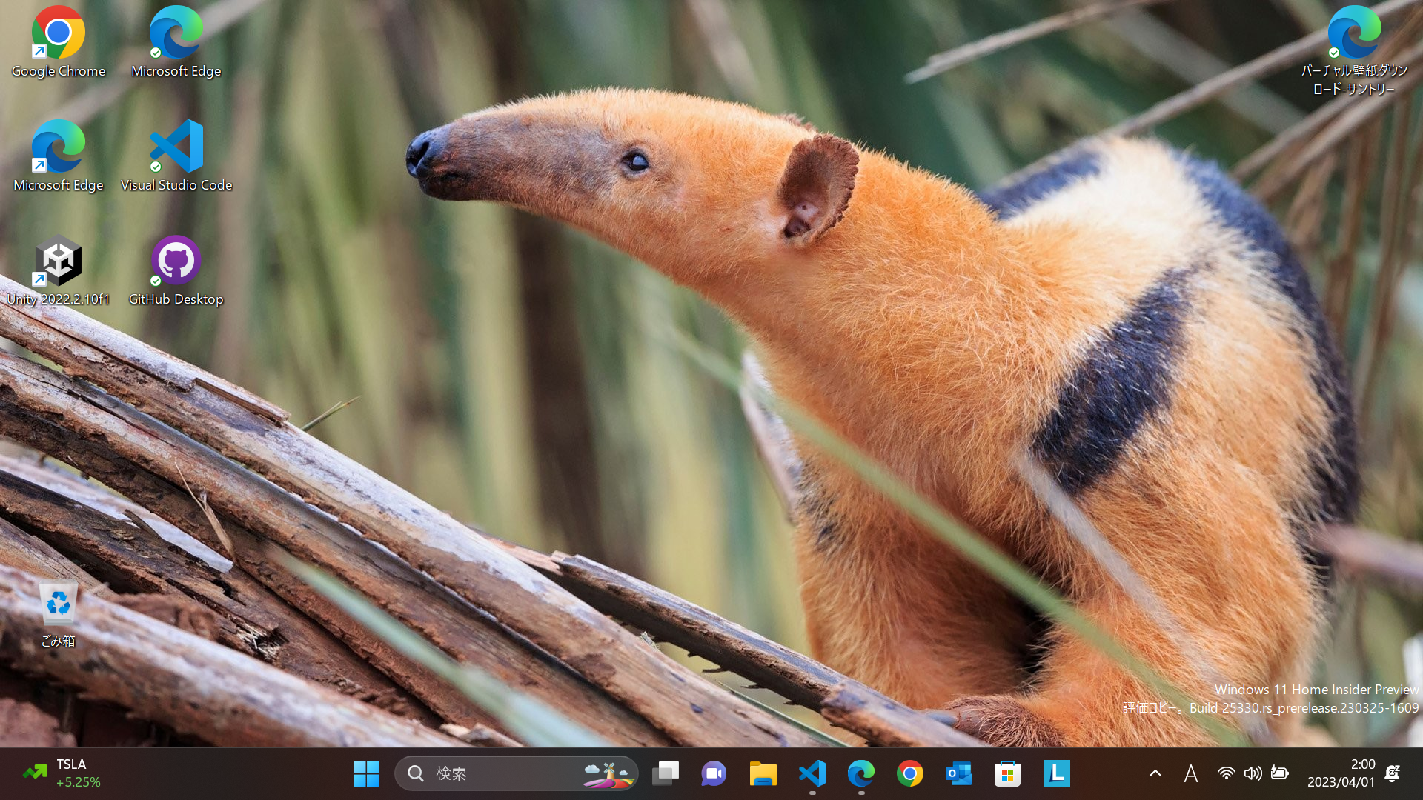Open Wi-Fi network quick settings
1423x800 pixels.
pos(1227,773)
